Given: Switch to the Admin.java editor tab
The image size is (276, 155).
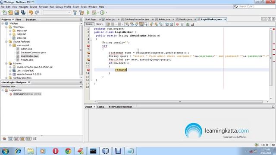Looking at the screenshot, I should click(164, 19).
